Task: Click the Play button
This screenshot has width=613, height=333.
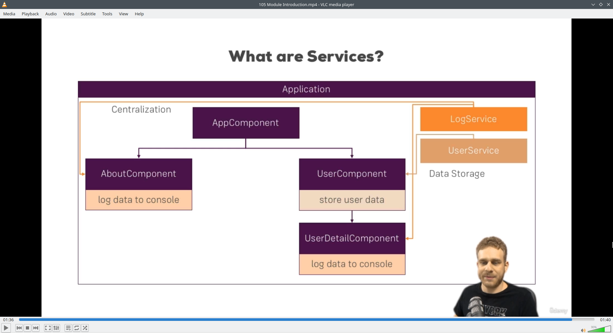Action: point(6,328)
